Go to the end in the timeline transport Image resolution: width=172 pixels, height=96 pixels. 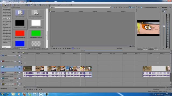tap(42, 89)
